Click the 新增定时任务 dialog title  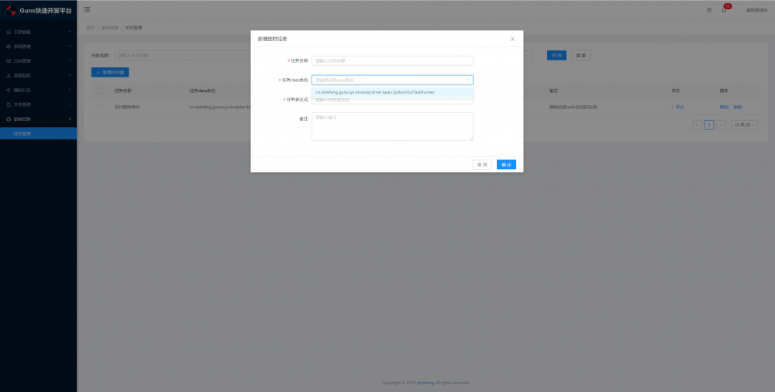pyautogui.click(x=272, y=39)
